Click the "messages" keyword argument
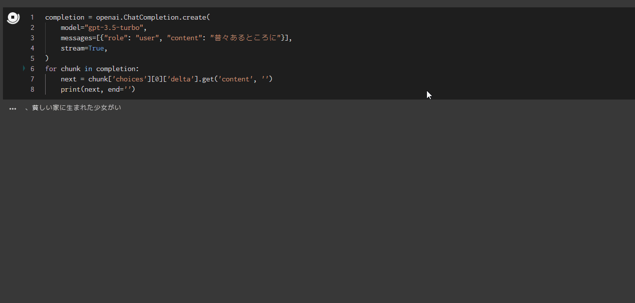This screenshot has width=635, height=303. [77, 38]
